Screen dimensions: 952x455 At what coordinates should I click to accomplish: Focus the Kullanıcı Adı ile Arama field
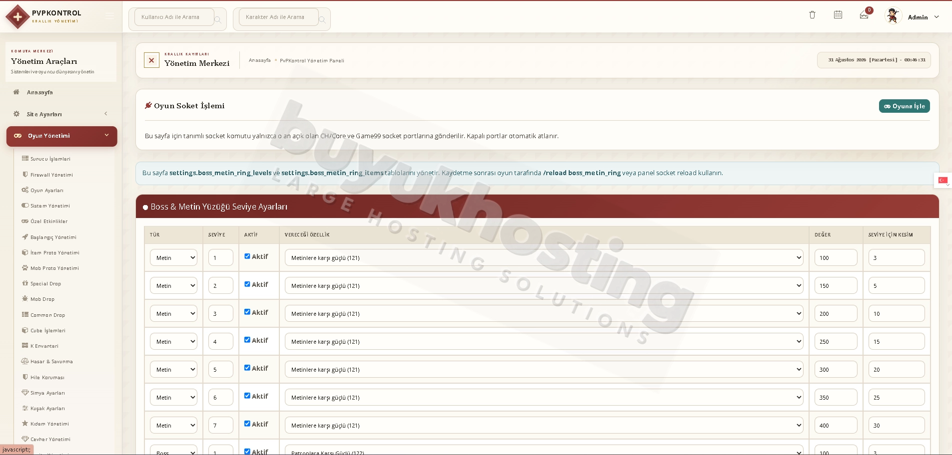174,17
